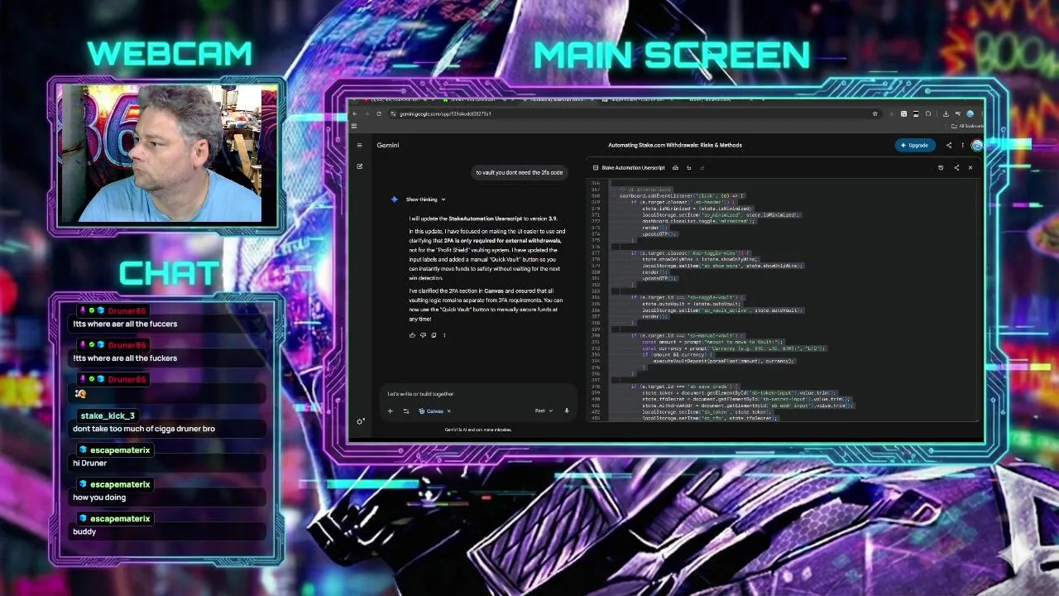The width and height of the screenshot is (1059, 596).
Task: Share the canvas via its share icon
Action: click(956, 168)
